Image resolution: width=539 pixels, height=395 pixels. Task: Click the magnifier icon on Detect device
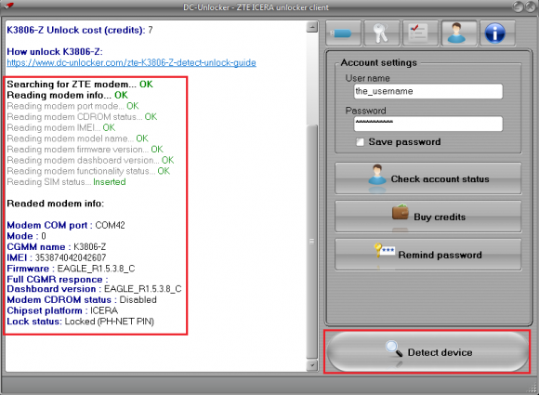click(394, 349)
